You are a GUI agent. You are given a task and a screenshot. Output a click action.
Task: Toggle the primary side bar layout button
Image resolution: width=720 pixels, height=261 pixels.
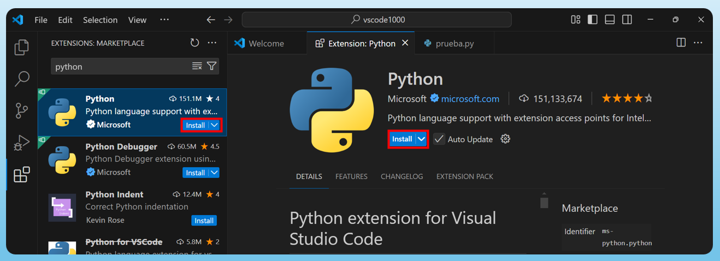(593, 20)
